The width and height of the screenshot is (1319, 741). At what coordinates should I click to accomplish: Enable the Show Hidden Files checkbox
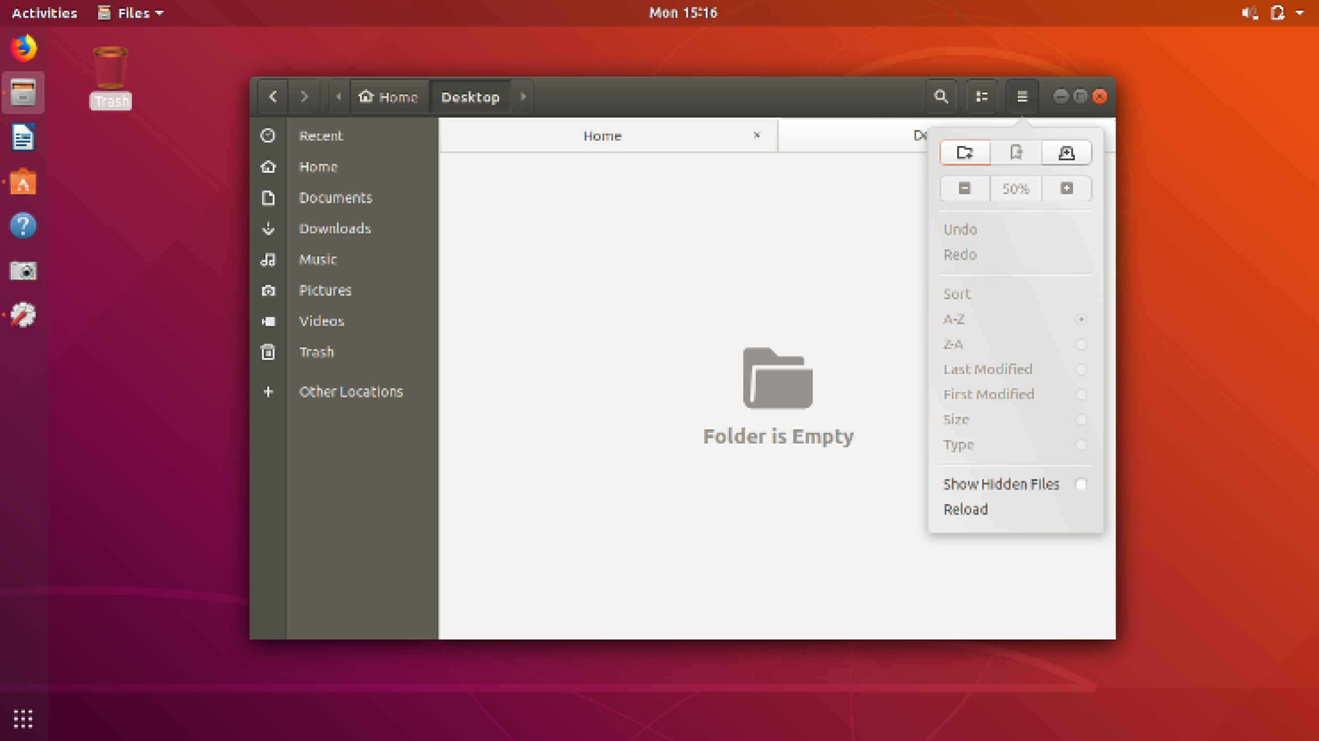coord(1081,484)
